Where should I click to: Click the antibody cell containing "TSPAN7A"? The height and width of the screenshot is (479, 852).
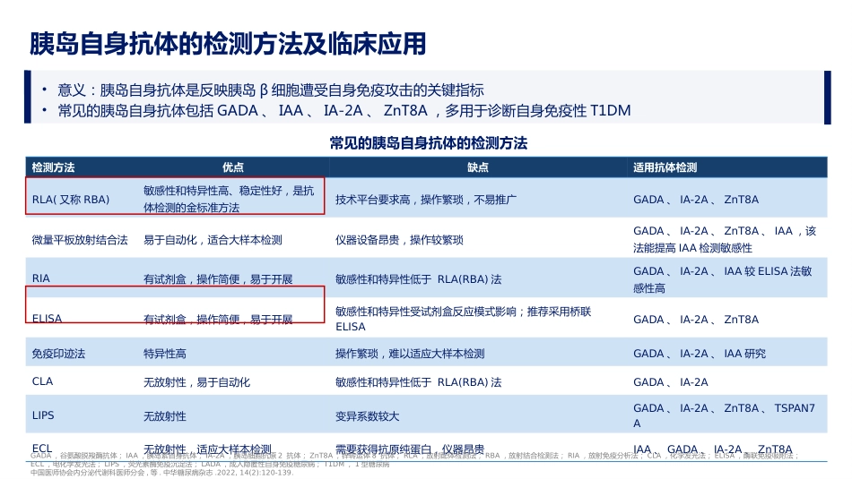pyautogui.click(x=724, y=415)
